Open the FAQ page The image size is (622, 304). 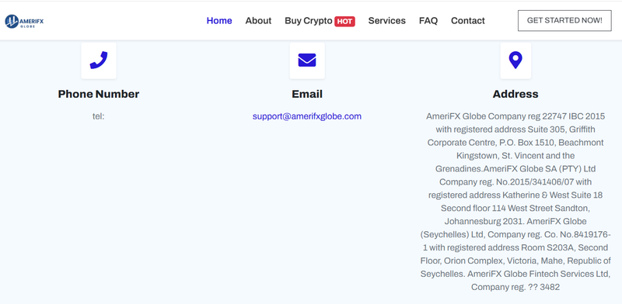428,21
